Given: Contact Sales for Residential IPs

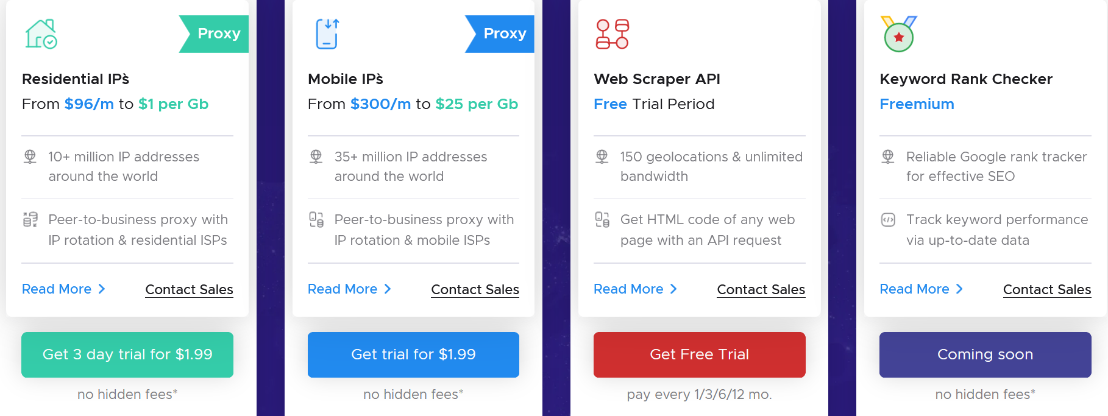Looking at the screenshot, I should click(x=189, y=289).
